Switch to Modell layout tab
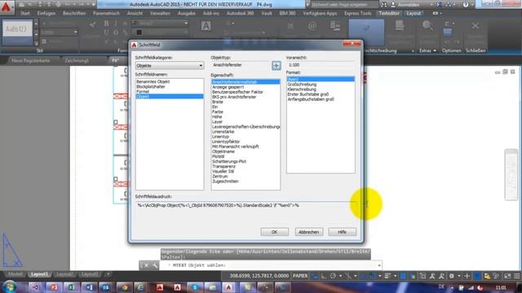Image resolution: width=522 pixels, height=293 pixels. [x=15, y=274]
